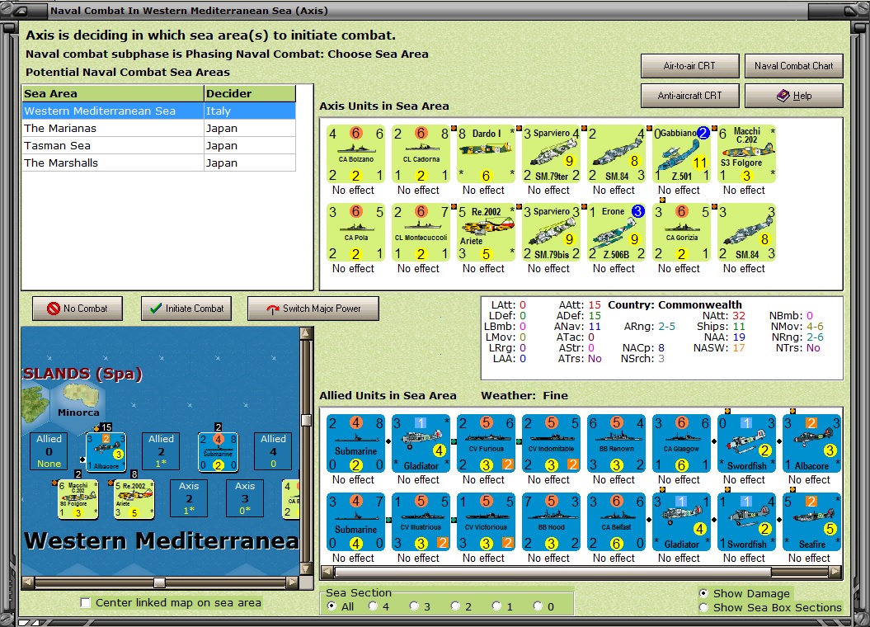The width and height of the screenshot is (870, 627).
Task: Click the CV Indomitable carrier counter
Action: 552,444
